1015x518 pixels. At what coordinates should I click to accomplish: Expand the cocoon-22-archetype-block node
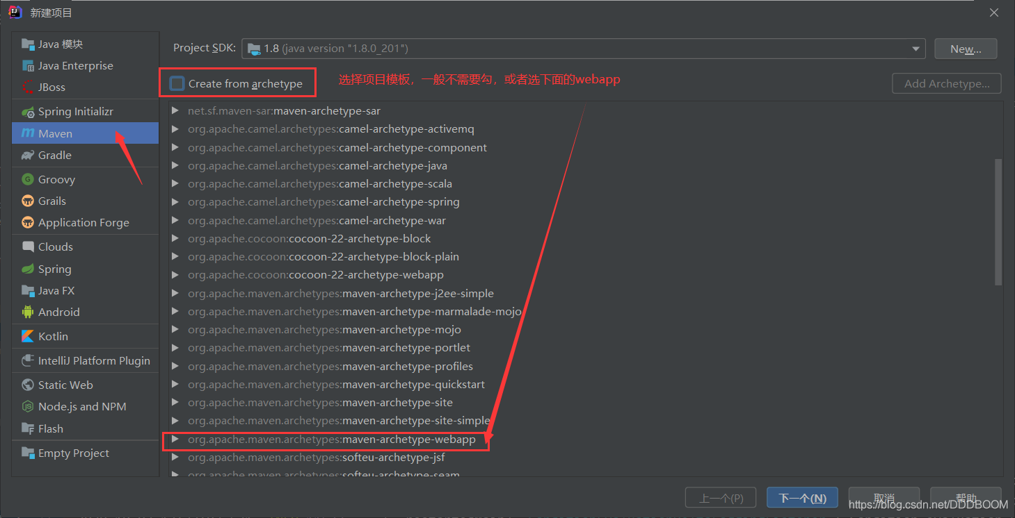tap(175, 239)
